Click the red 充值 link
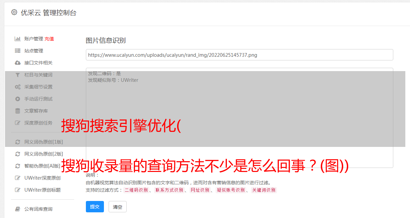 [49, 39]
